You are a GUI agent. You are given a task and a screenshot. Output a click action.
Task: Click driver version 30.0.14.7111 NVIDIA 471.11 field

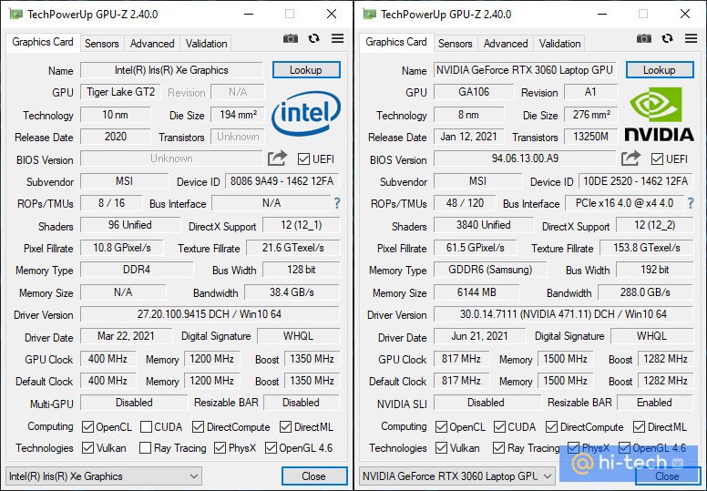(563, 314)
